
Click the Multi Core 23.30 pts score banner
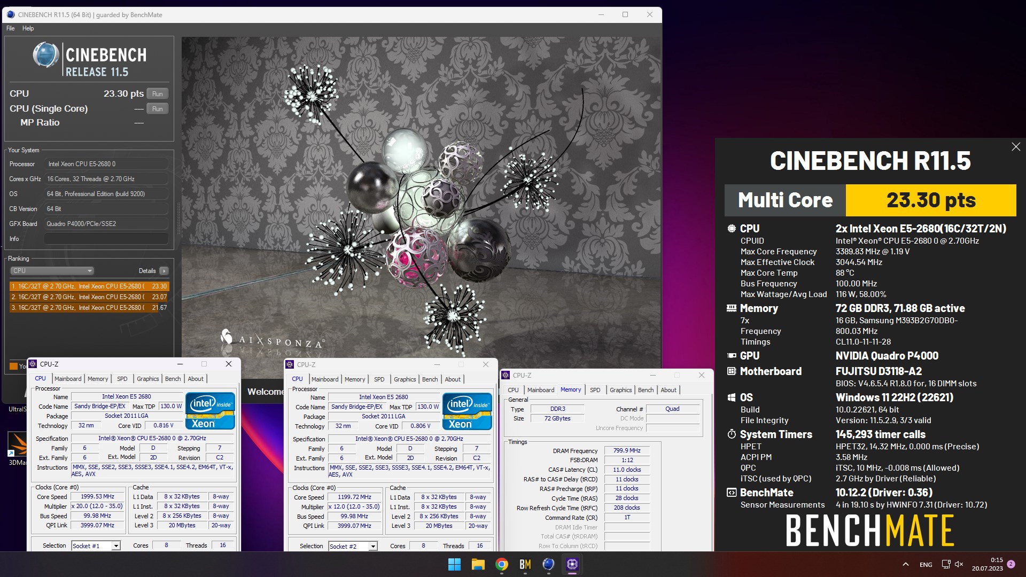pos(870,200)
